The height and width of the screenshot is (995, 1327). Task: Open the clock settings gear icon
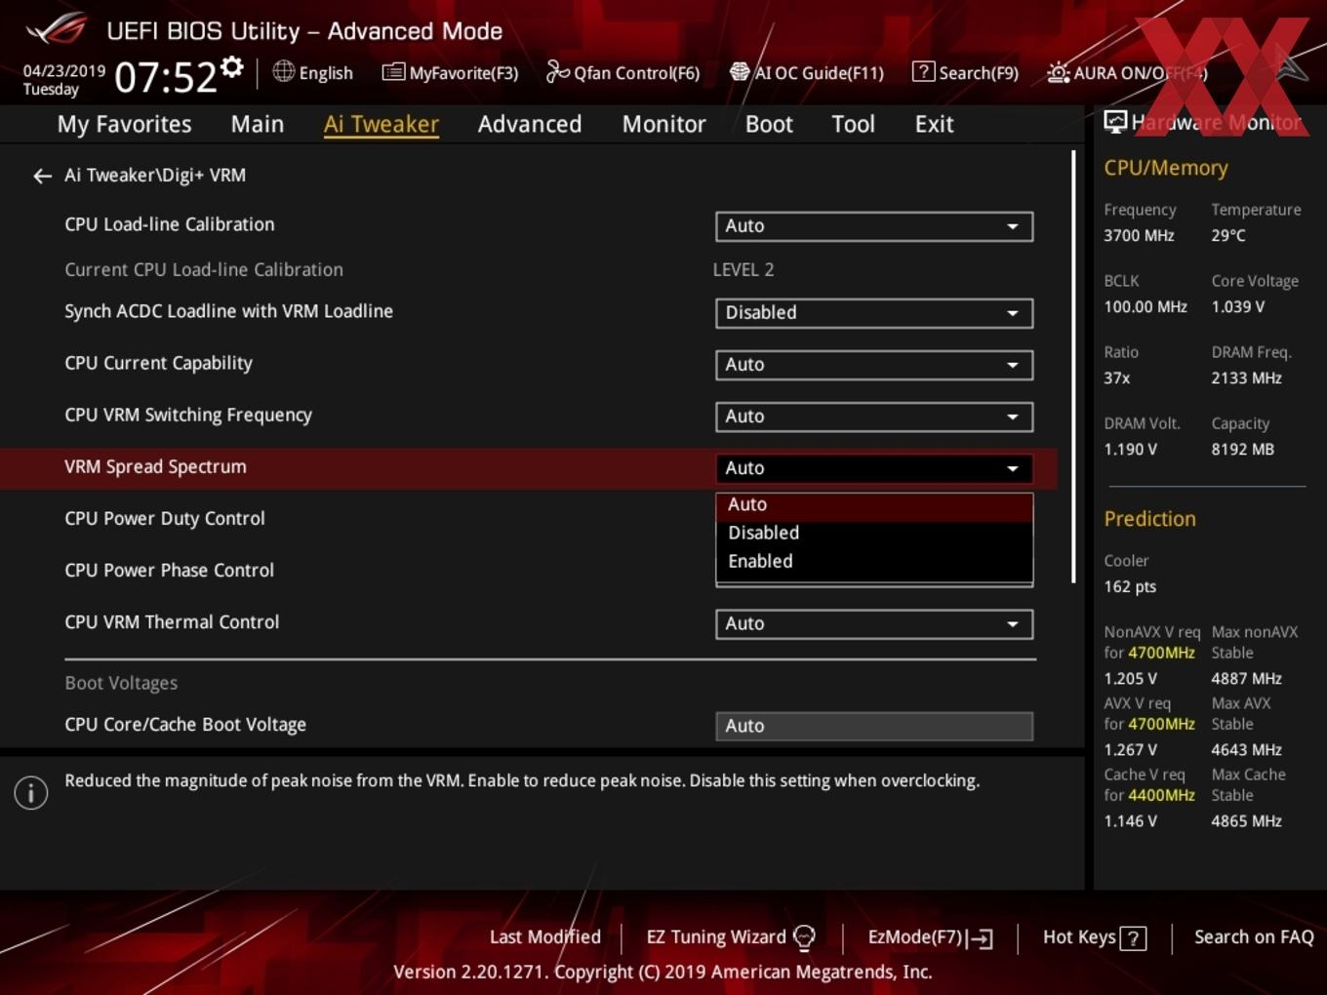click(232, 67)
